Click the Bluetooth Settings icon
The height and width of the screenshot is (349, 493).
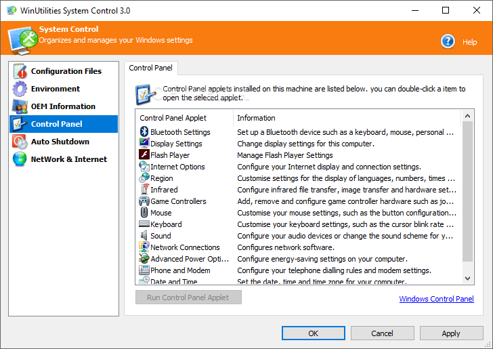pyautogui.click(x=144, y=132)
